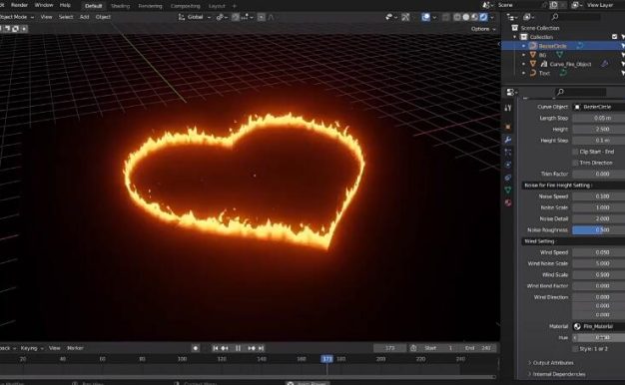Click the Text object's green data icon
Screen dimensions: 625x385
[x=563, y=73]
